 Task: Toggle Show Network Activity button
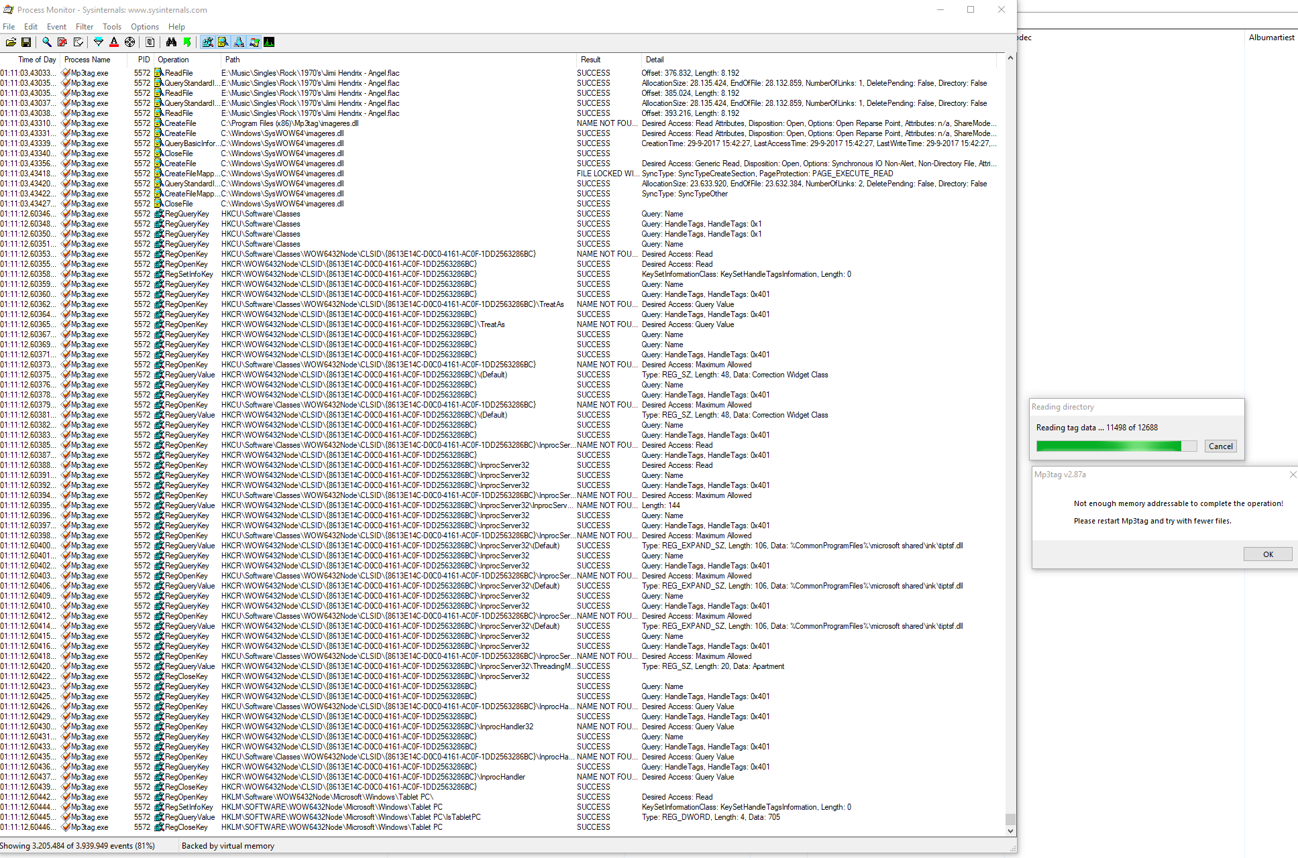tap(239, 42)
